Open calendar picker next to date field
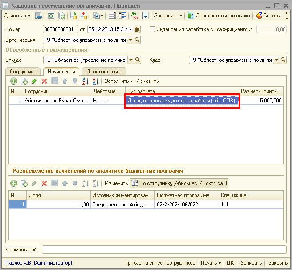The width and height of the screenshot is (292, 270). click(137, 29)
